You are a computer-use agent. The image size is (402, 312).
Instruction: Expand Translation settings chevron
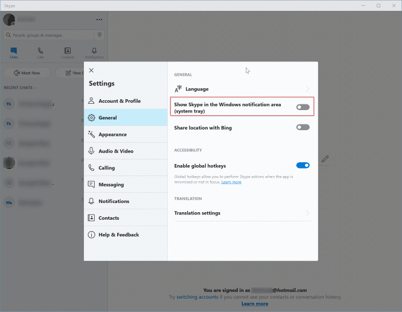point(307,213)
